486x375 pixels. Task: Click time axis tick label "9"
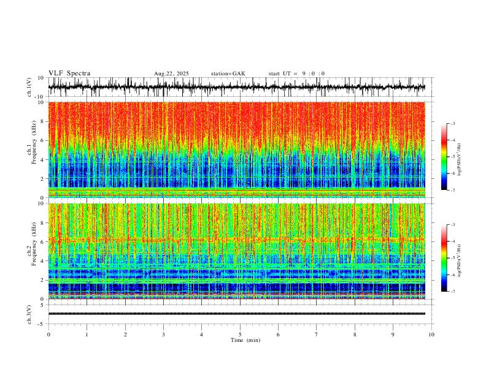click(393, 335)
